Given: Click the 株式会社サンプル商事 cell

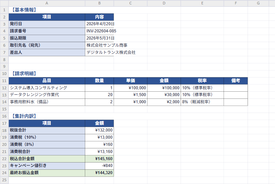Looking at the screenshot, I should tap(100, 45).
